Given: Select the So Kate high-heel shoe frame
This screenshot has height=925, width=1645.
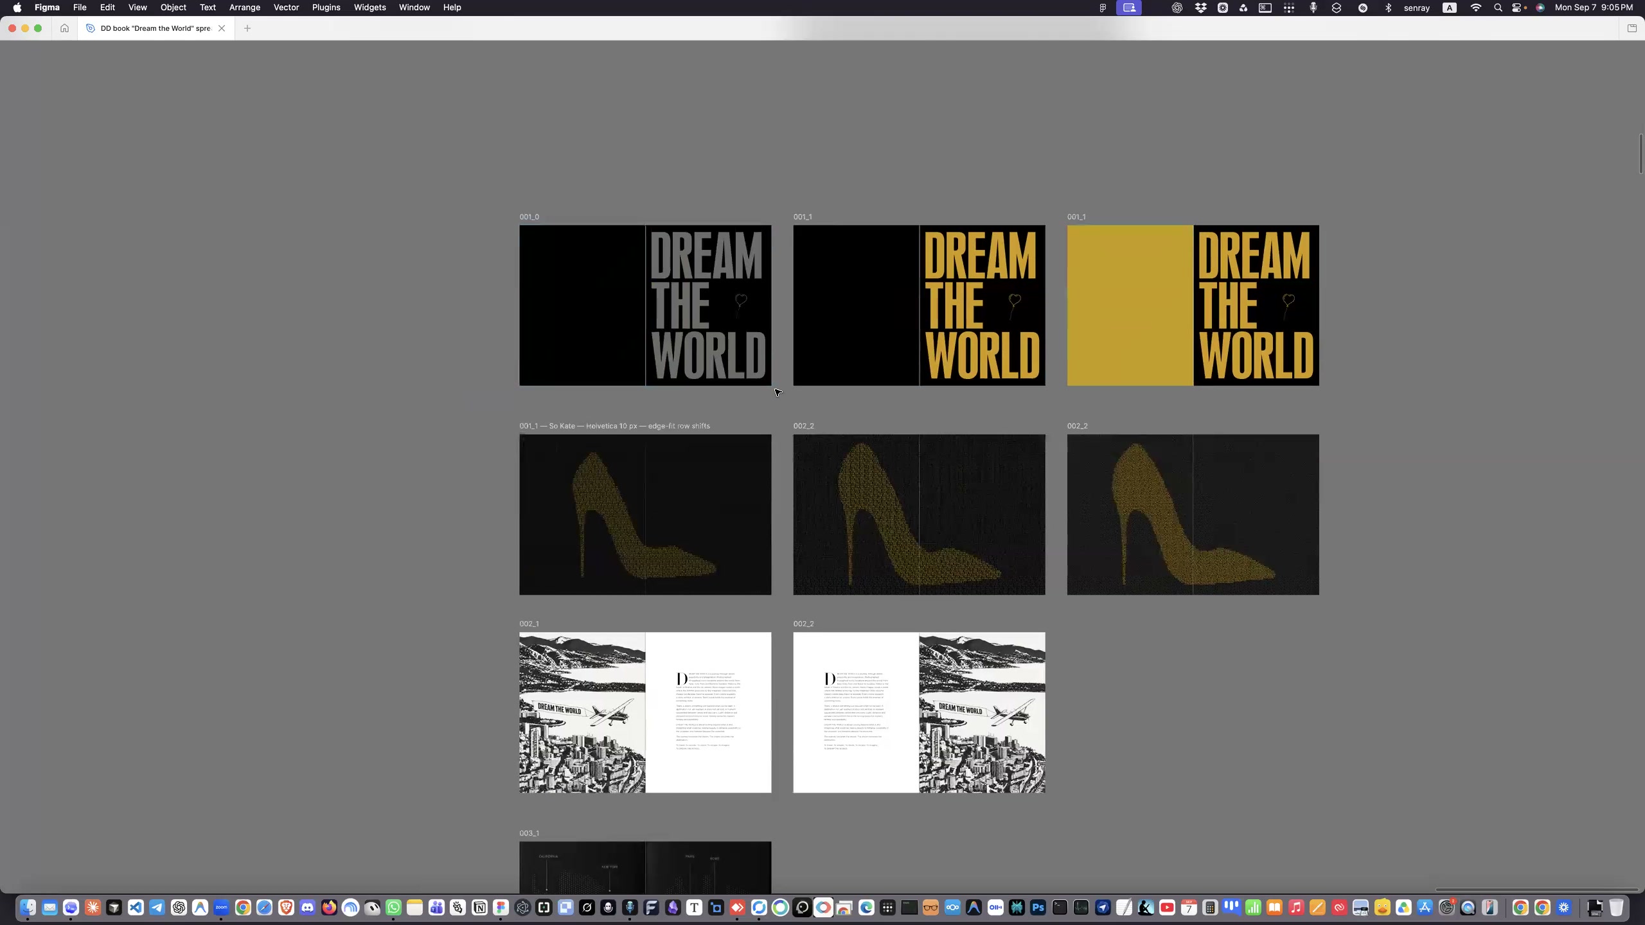Looking at the screenshot, I should [645, 515].
